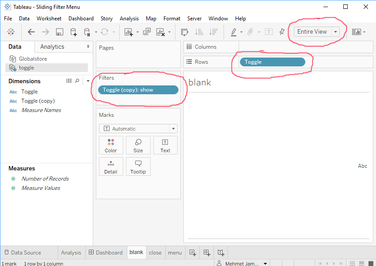
Task: Expand the Dimensions pane options arrow
Action: pyautogui.click(x=87, y=81)
